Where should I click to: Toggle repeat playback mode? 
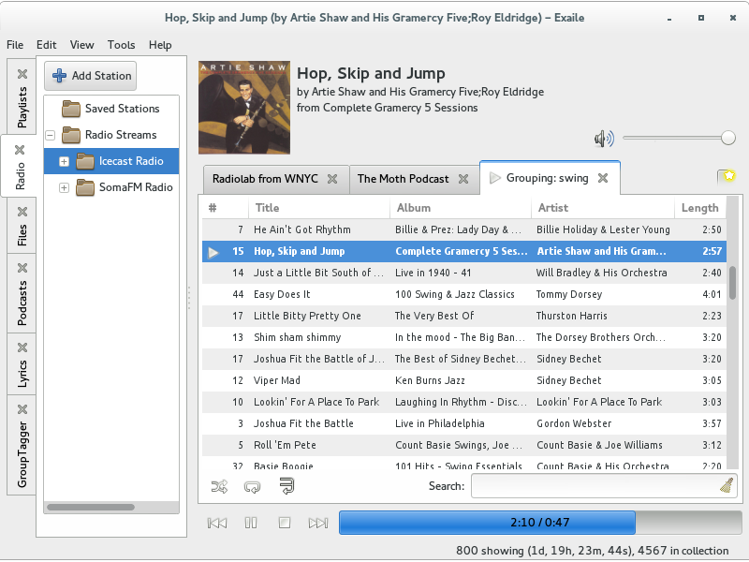[x=252, y=486]
